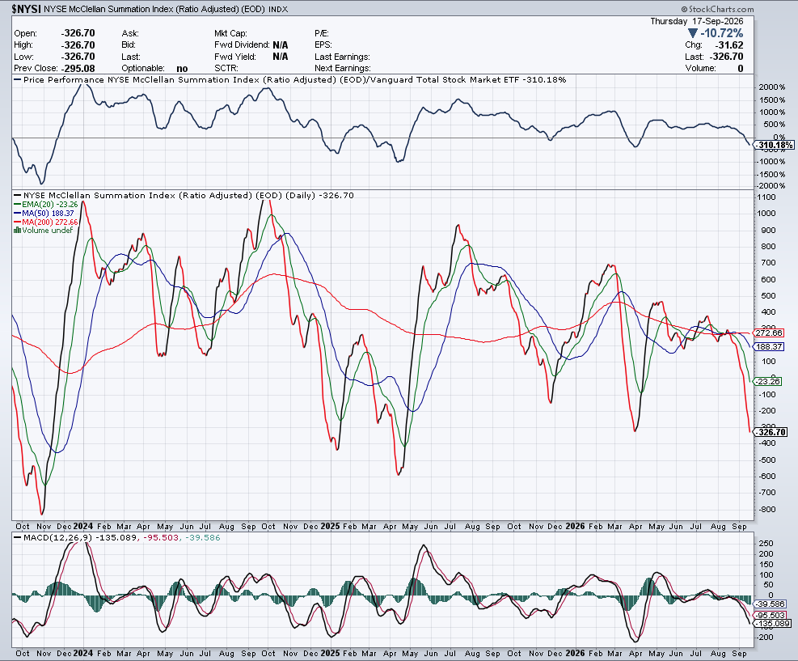Screen dimensions: 798x661
Task: Click the 2026 label on MACD time axis
Action: (575, 653)
